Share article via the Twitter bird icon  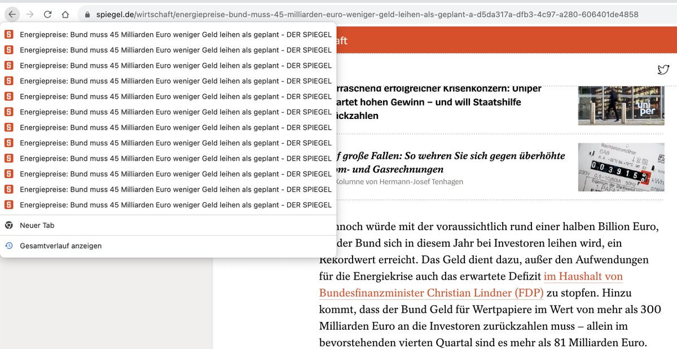pyautogui.click(x=663, y=70)
